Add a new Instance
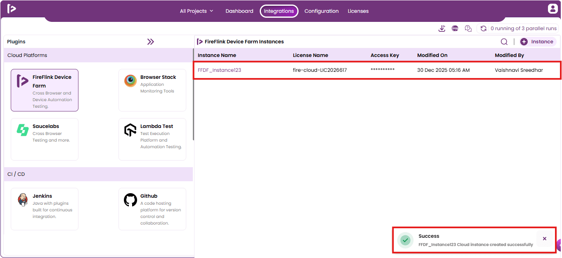Screen dimensions: 562x258 pyautogui.click(x=538, y=42)
